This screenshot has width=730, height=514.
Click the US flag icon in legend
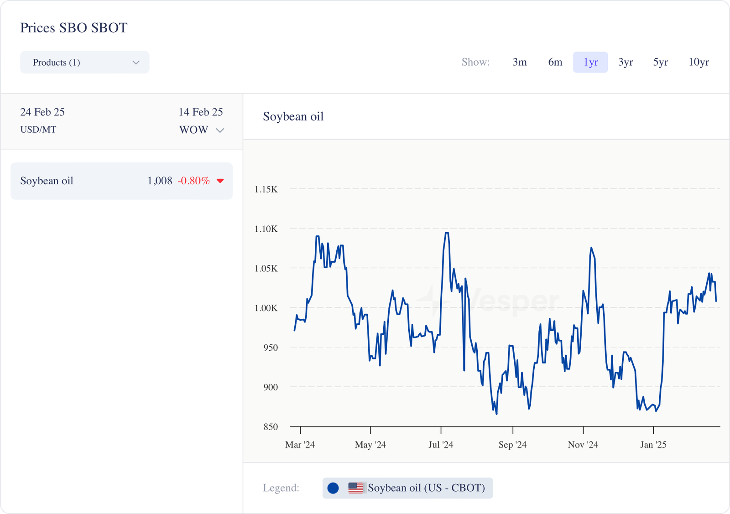tap(355, 488)
